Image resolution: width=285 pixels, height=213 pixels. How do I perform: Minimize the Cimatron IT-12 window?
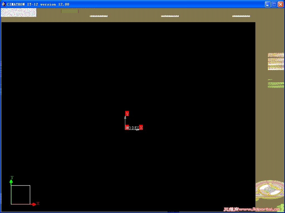[x=267, y=4]
